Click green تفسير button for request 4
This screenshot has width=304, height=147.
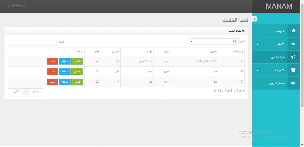(77, 61)
